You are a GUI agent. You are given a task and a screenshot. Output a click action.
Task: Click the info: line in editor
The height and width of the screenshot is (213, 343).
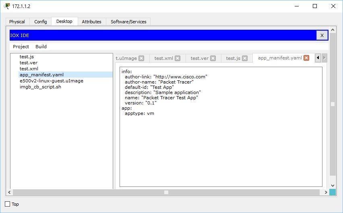coord(127,72)
